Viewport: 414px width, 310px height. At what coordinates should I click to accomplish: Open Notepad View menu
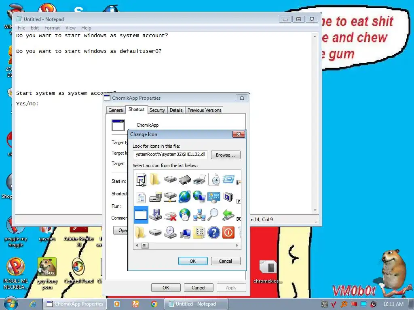tap(70, 28)
